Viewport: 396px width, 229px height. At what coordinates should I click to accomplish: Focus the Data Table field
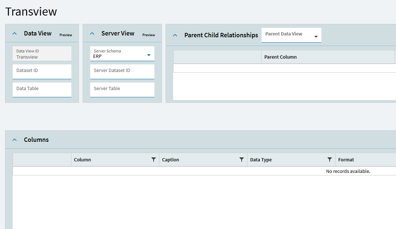tap(42, 90)
